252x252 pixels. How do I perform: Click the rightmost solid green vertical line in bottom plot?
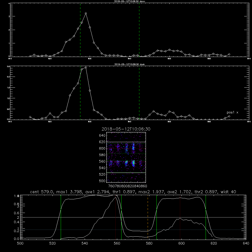(206, 217)
